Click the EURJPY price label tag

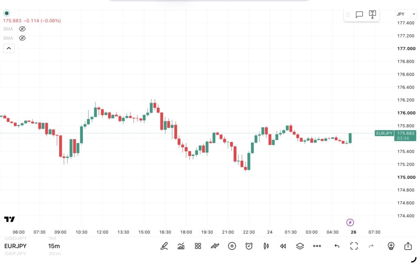pyautogui.click(x=384, y=133)
